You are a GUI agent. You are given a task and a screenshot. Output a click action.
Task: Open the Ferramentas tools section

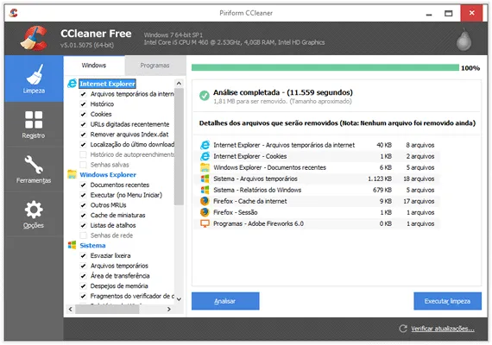coord(34,169)
